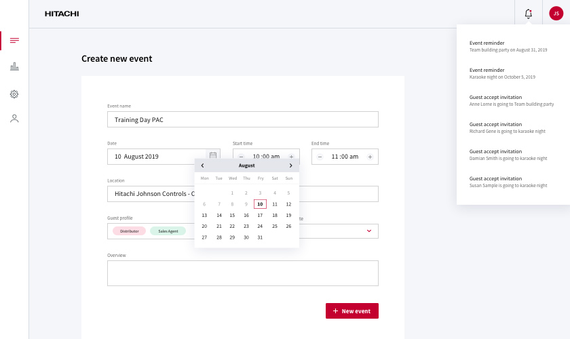The image size is (570, 339).
Task: Open Richard Gene guest invitation notification
Action: 507,127
